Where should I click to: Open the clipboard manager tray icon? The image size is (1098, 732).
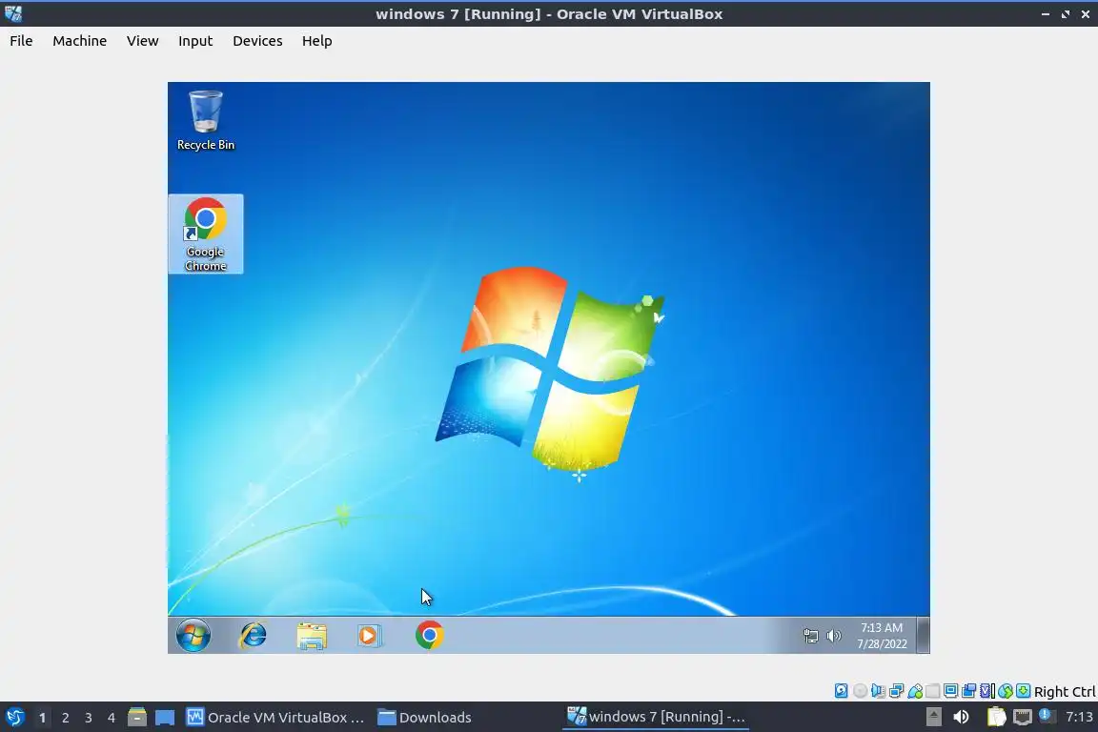[996, 717]
